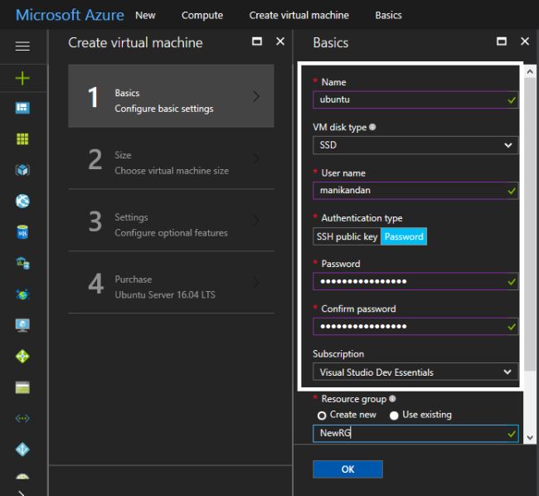This screenshot has width=539, height=496.
Task: Open the hamburger menu in the sidebar
Action: pyautogui.click(x=22, y=46)
